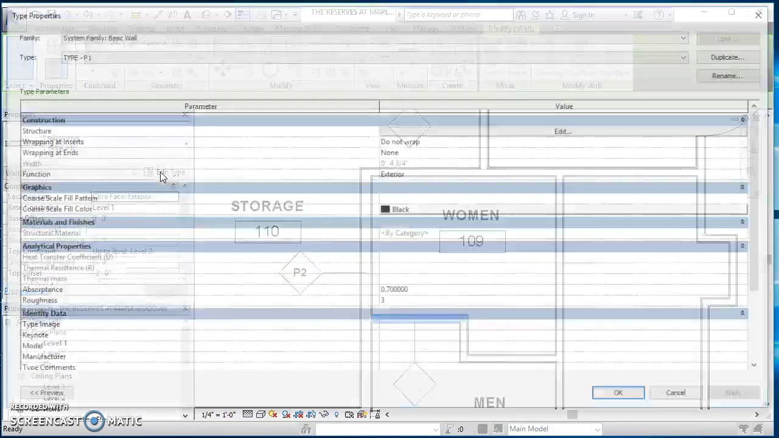This screenshot has width=779, height=438.
Task: Open the Family dropdown in Type Properties
Action: 683,38
